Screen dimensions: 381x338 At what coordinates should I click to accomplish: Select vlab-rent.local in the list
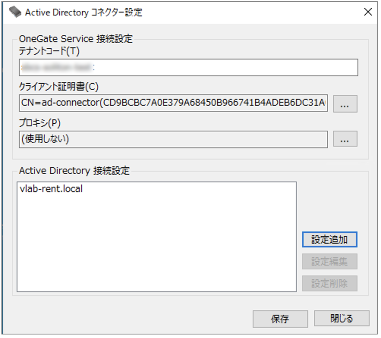52,189
